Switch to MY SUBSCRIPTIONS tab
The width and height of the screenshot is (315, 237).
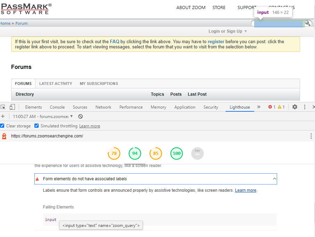[x=99, y=84]
